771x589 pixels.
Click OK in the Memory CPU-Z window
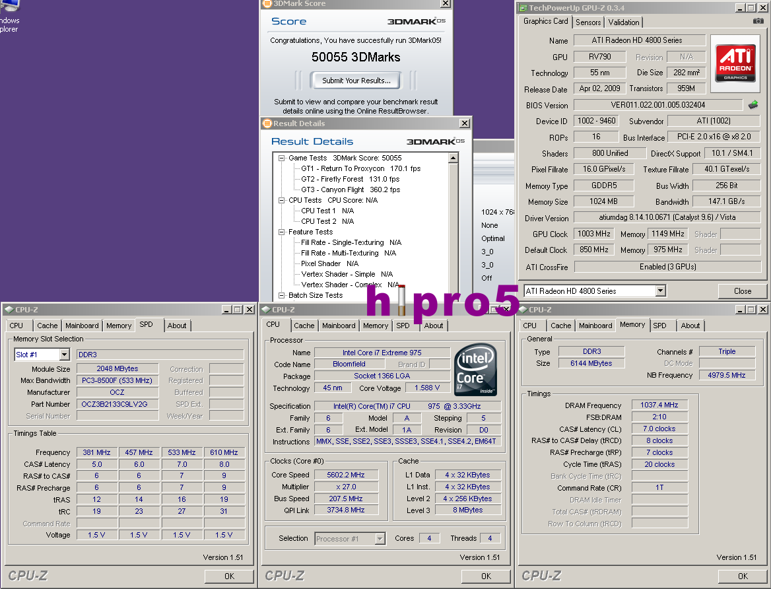click(x=743, y=576)
